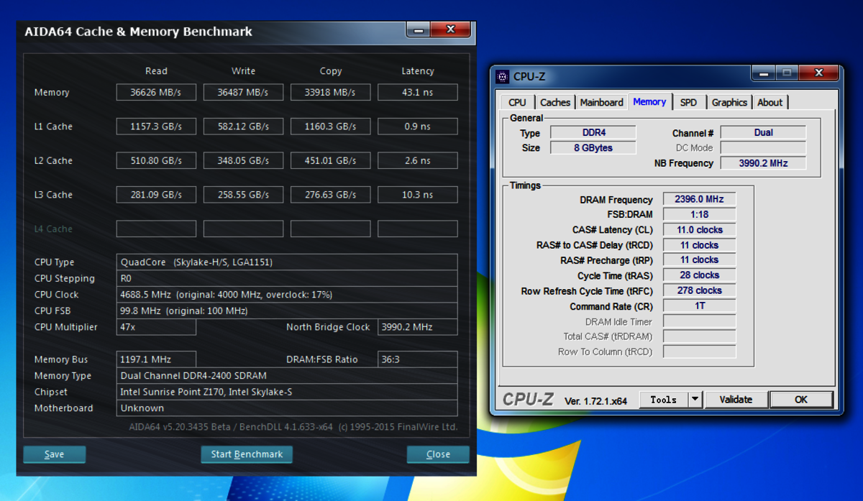This screenshot has height=501, width=863.
Task: Close AIDA64 window using title bar X
Action: pyautogui.click(x=451, y=29)
